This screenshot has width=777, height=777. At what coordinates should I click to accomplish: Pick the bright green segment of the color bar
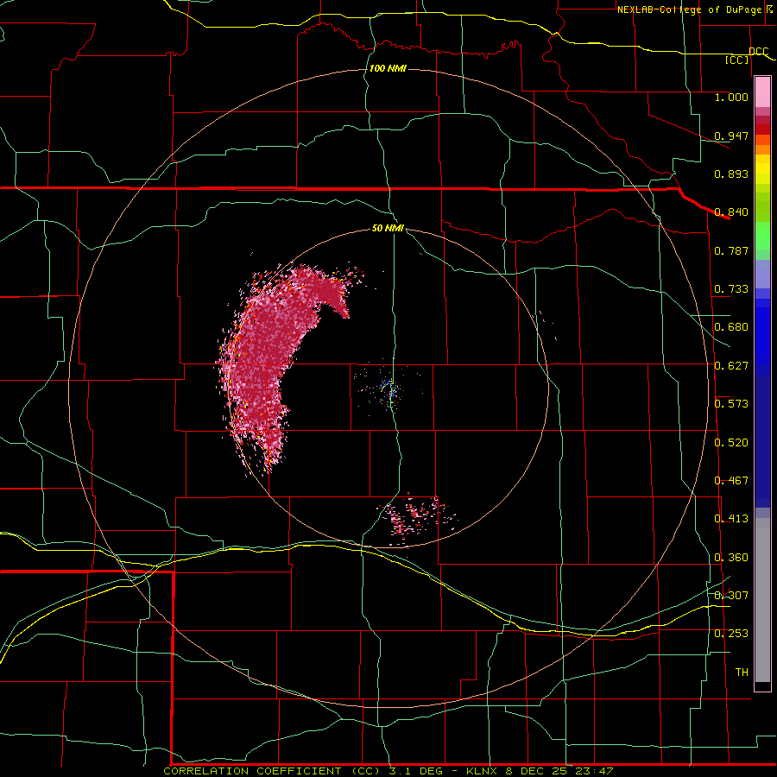[x=762, y=236]
